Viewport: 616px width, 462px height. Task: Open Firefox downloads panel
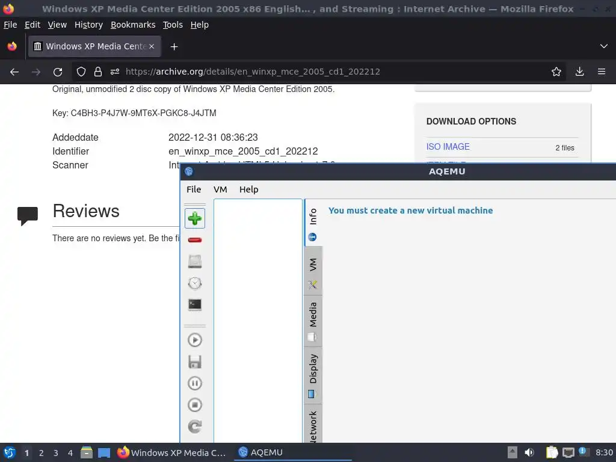tap(579, 72)
